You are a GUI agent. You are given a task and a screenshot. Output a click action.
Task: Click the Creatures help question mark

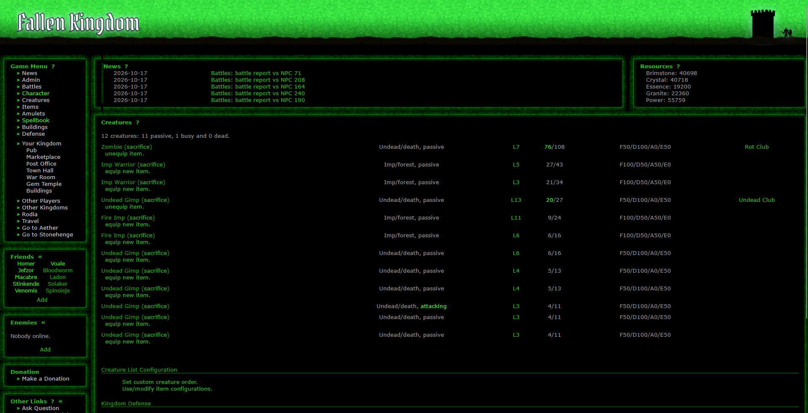click(137, 122)
